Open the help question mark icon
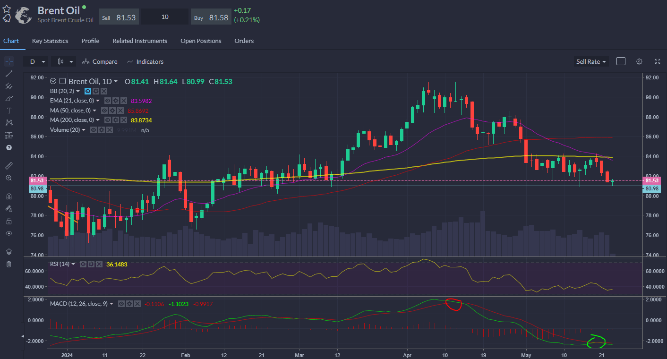 (9, 147)
